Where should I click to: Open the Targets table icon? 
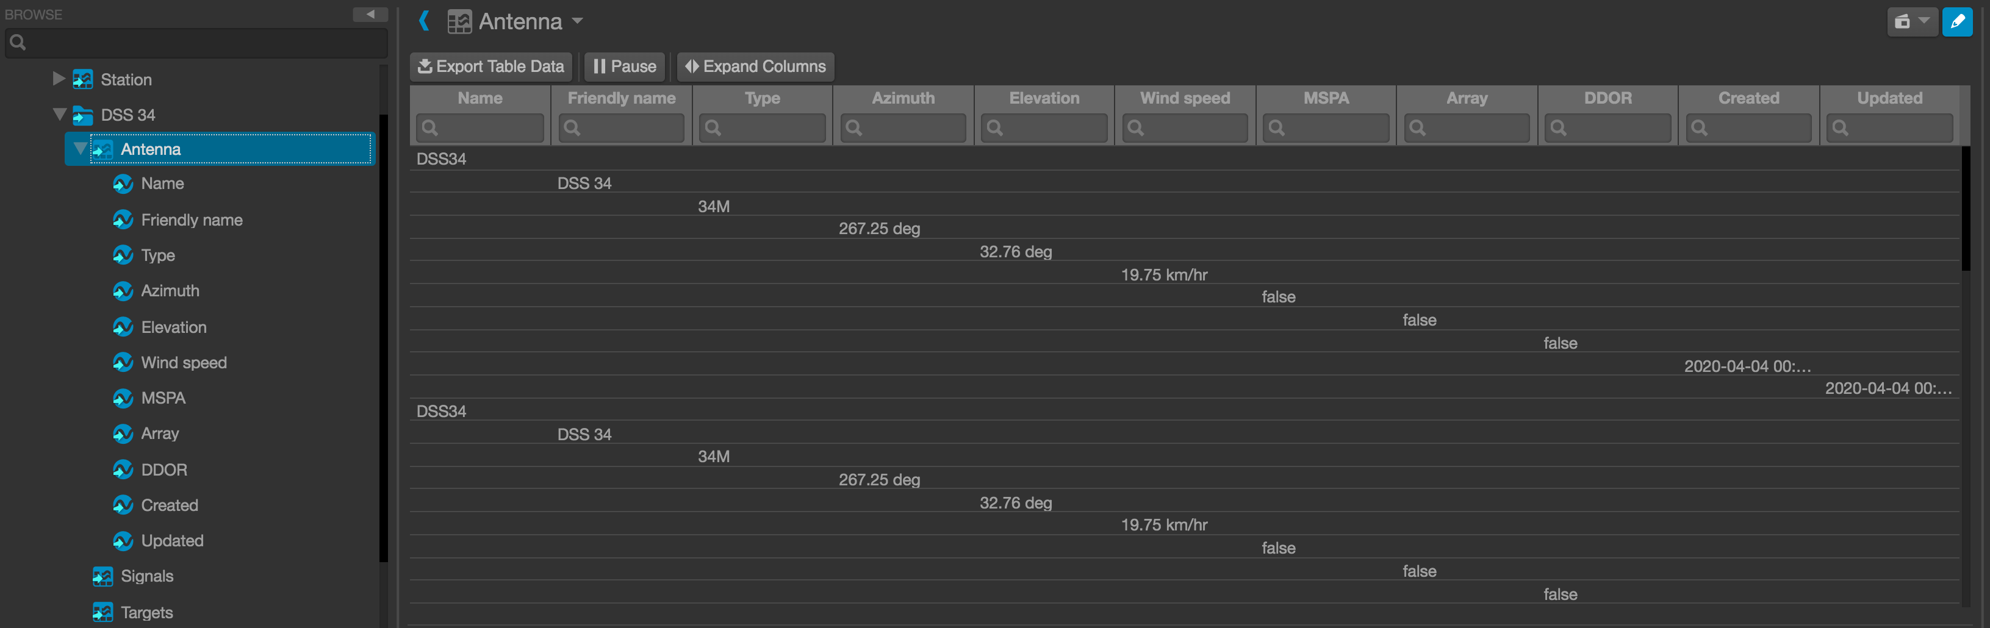102,612
